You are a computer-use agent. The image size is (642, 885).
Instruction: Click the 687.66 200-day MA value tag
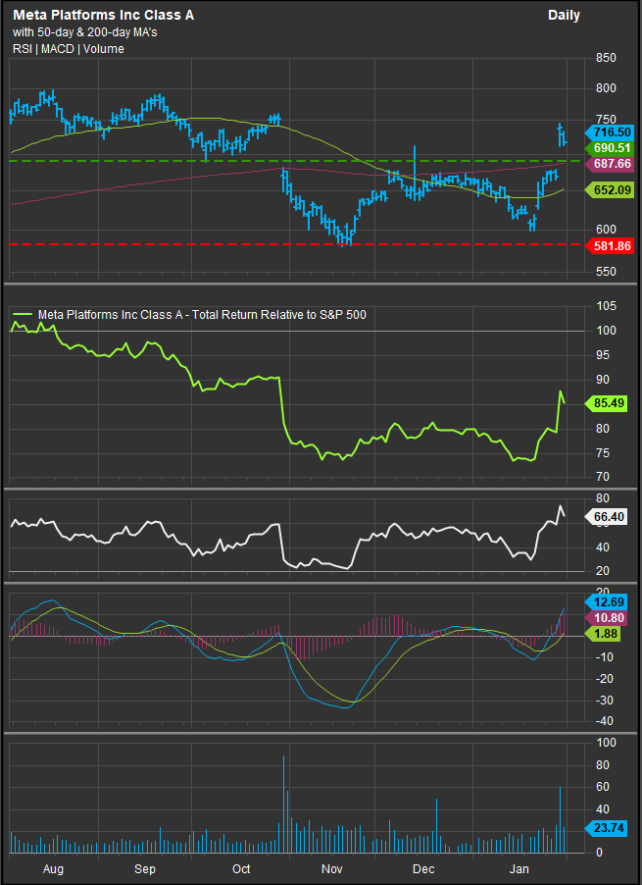tap(612, 163)
